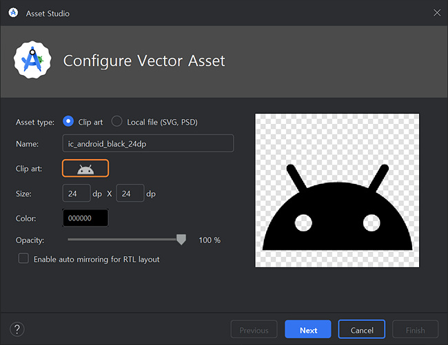Open the 000000 color picker
448x345 pixels.
[x=85, y=218]
